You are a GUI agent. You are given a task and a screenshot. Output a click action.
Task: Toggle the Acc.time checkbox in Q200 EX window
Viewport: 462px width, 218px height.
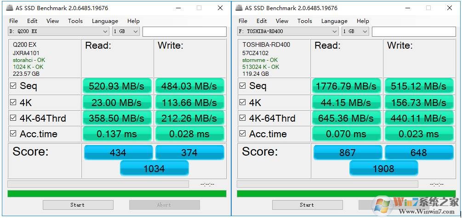13,134
